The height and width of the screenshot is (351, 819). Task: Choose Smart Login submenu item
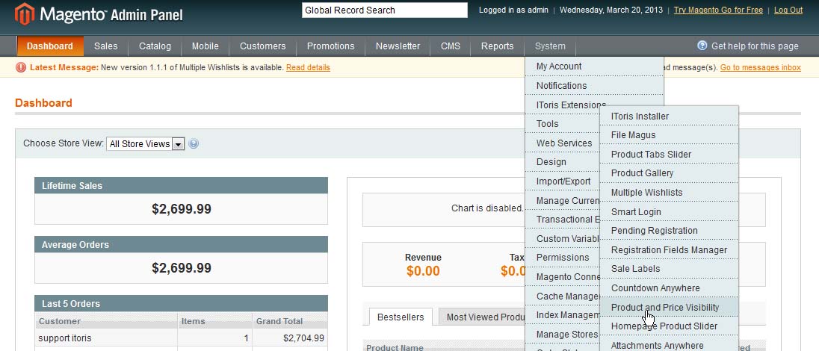(669, 212)
